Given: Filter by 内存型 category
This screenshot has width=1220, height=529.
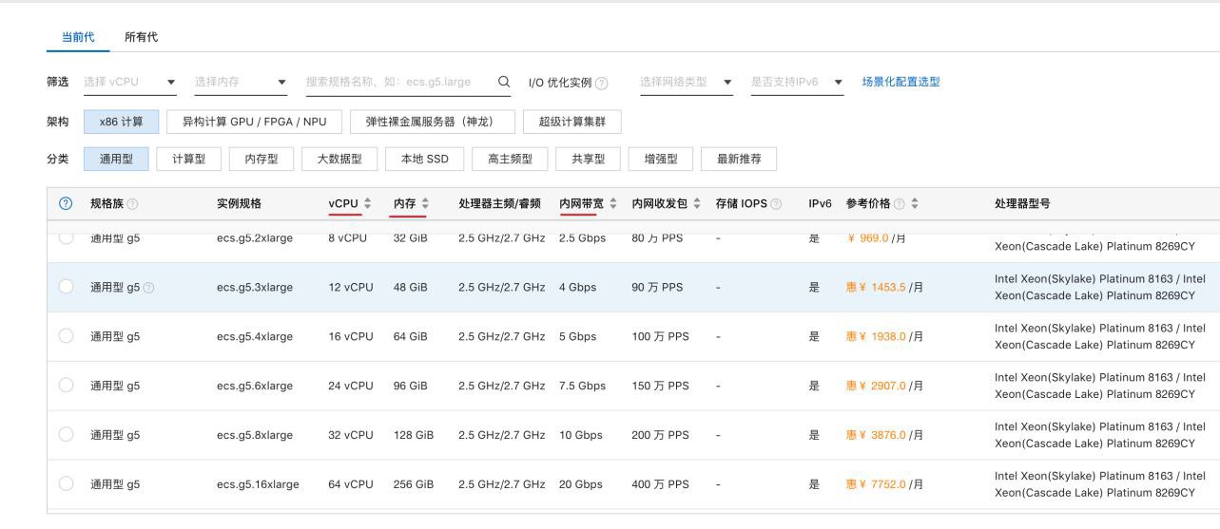Looking at the screenshot, I should (261, 160).
